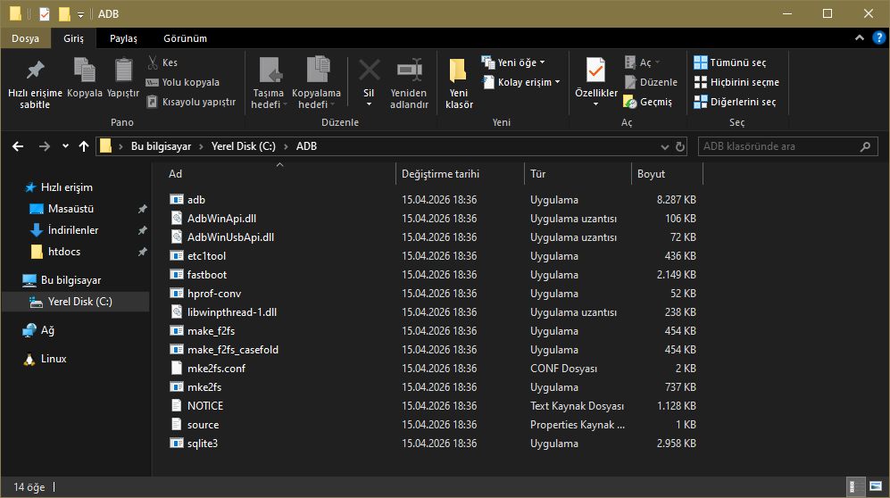
Task: Go forward with the right arrow
Action: (45, 146)
